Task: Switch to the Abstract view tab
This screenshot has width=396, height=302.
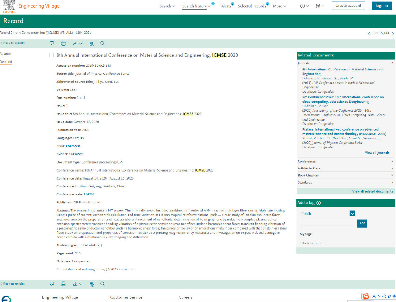Action: (6, 54)
